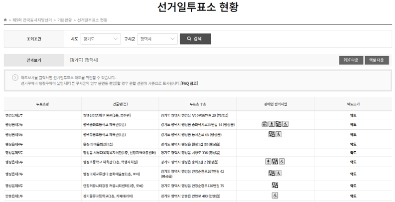Click the 검색 search button
This screenshot has width=395, height=202.
pos(195,39)
